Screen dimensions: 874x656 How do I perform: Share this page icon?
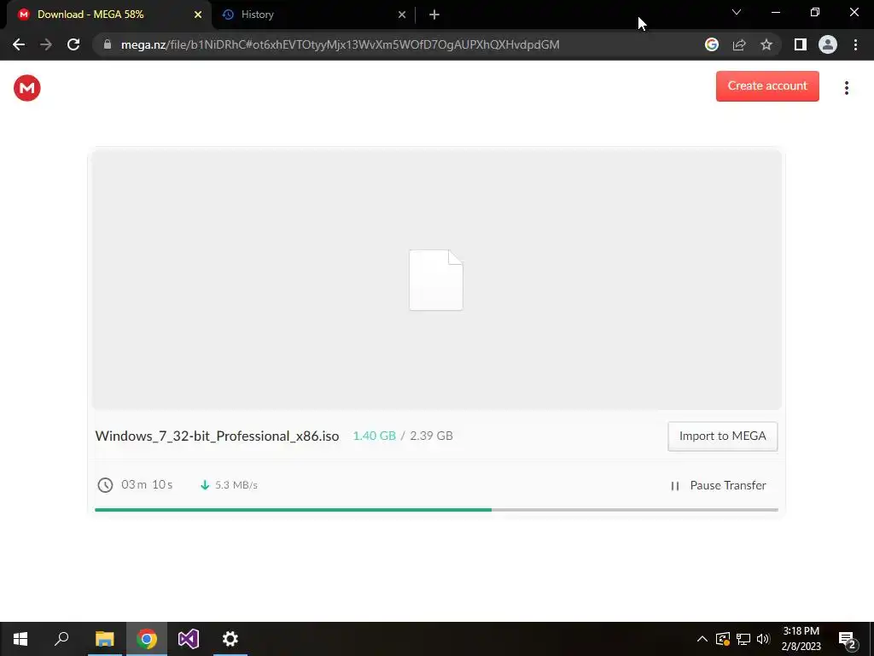pos(739,44)
